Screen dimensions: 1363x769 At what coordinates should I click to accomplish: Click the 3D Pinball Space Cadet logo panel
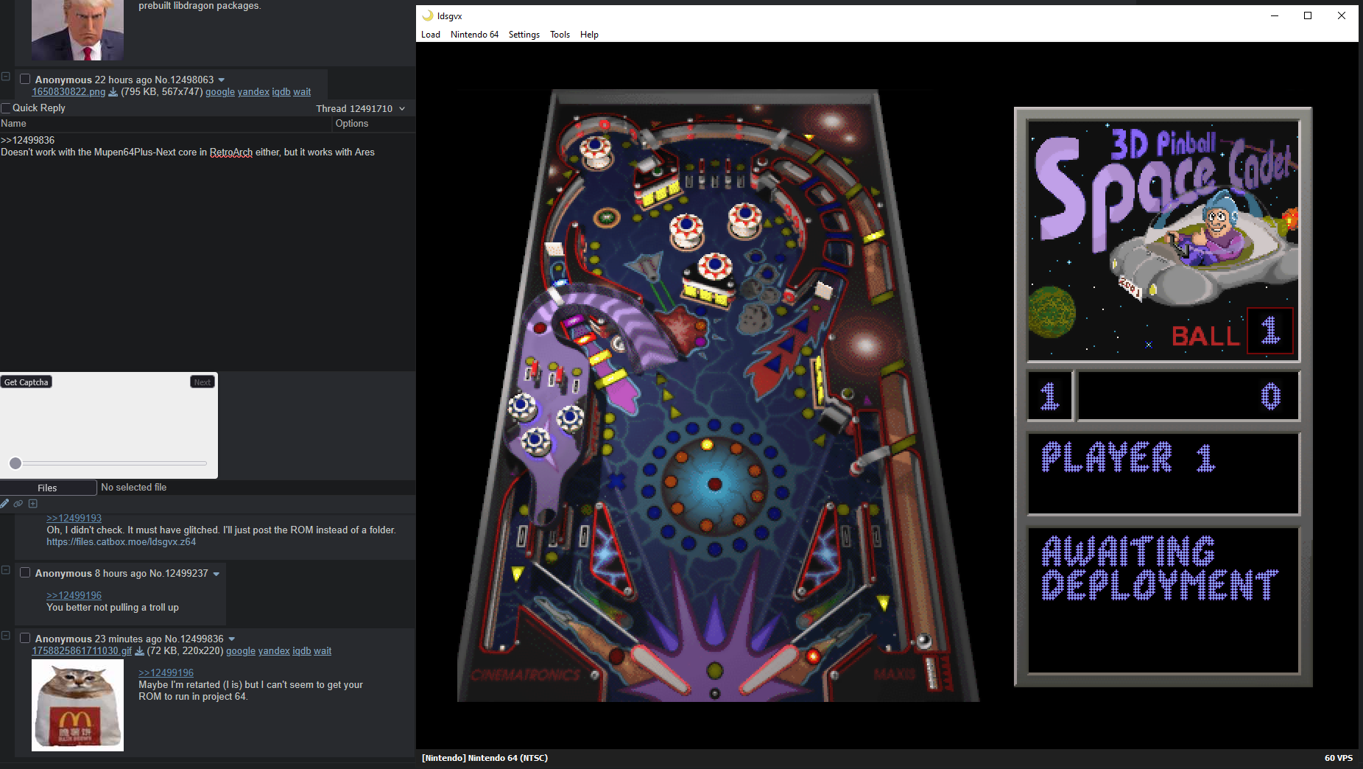[x=1163, y=240]
